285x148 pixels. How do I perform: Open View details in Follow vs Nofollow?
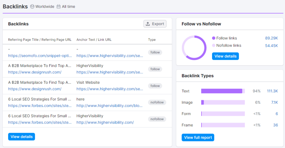(225, 56)
